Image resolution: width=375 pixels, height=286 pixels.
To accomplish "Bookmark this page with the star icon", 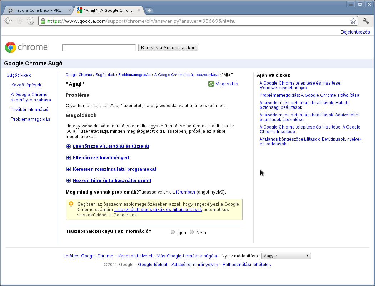I will tap(353, 21).
